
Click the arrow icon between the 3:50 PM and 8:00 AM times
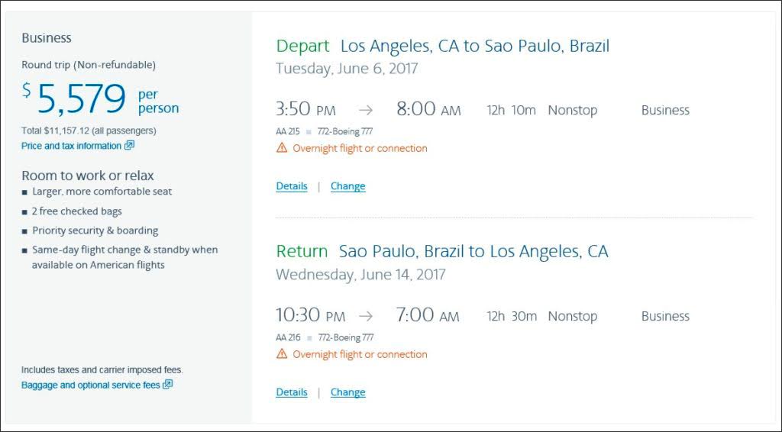(366, 111)
